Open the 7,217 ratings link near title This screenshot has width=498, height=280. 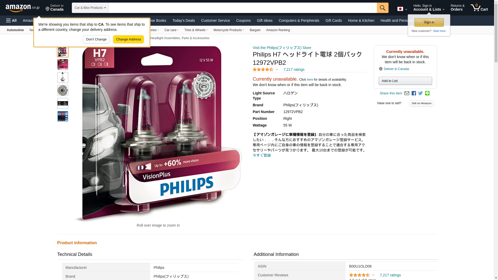tap(294, 69)
